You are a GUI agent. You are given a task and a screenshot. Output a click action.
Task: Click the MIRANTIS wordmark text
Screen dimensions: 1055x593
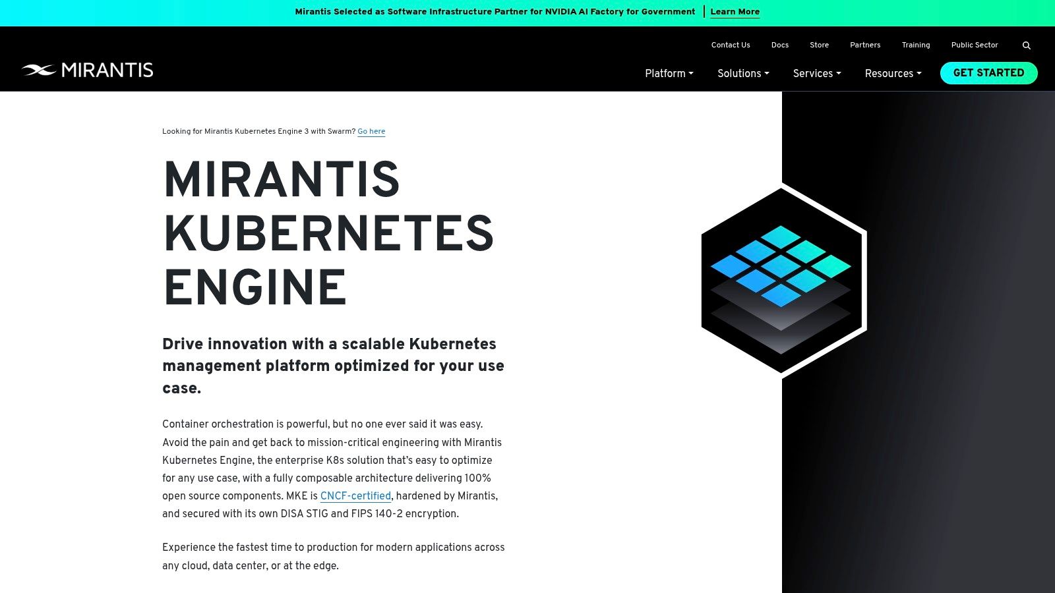(106, 70)
